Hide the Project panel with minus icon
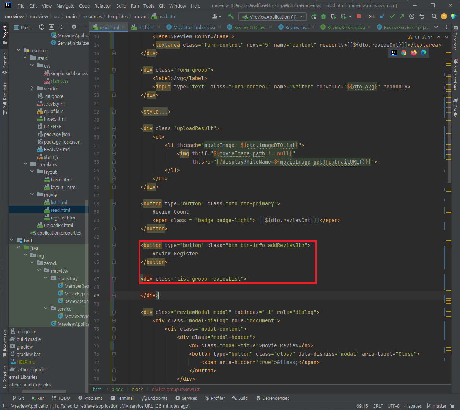 (84, 27)
